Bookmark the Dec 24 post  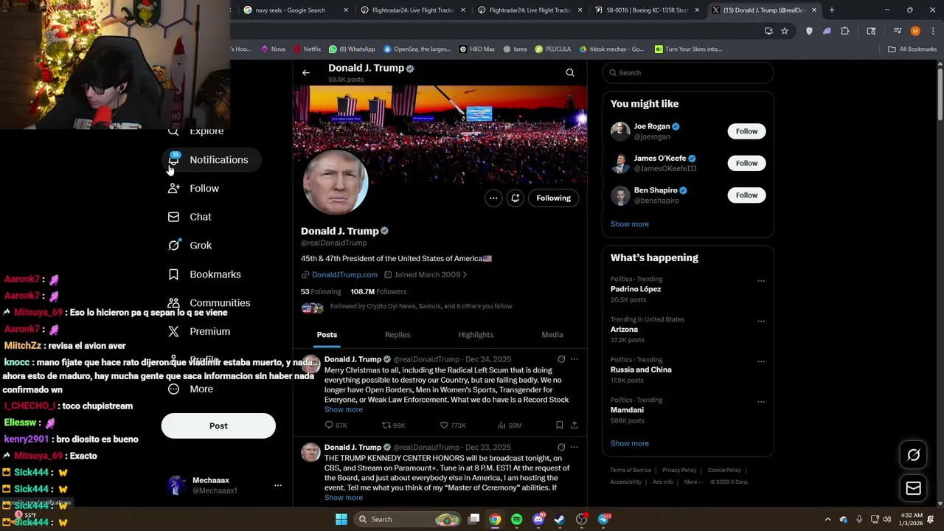coord(560,425)
